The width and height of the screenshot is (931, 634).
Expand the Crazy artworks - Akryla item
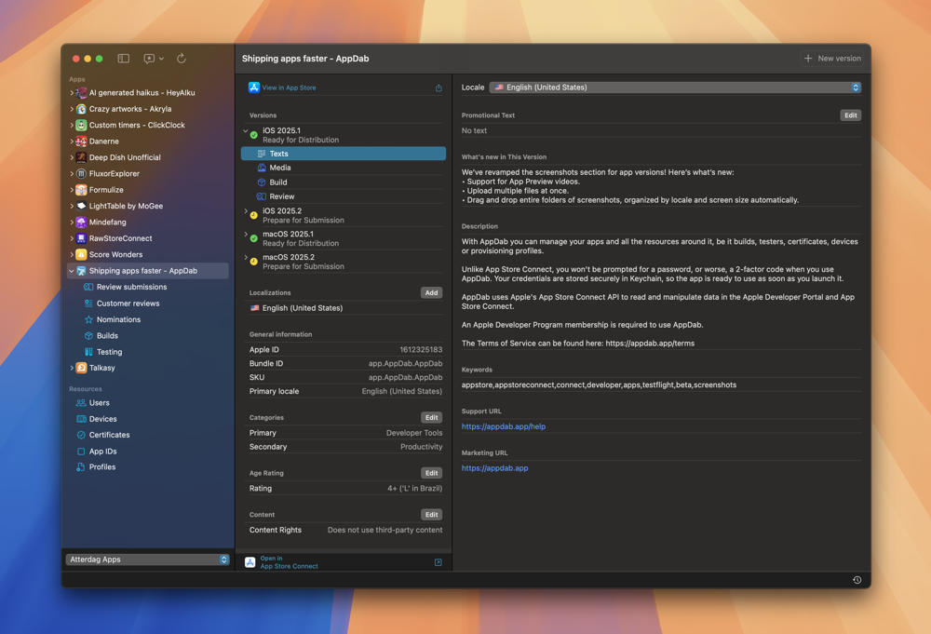click(72, 109)
